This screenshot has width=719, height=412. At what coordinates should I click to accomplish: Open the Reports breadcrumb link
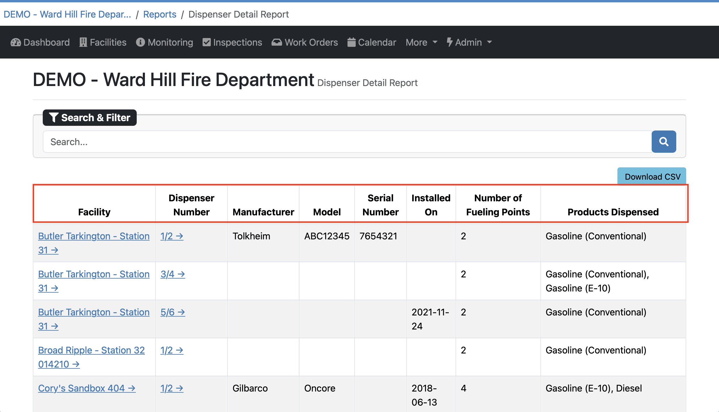point(160,14)
